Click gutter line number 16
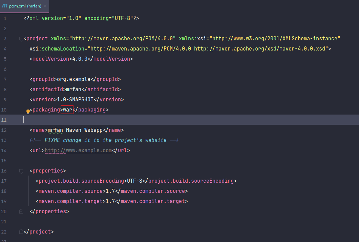 [x=4, y=171]
